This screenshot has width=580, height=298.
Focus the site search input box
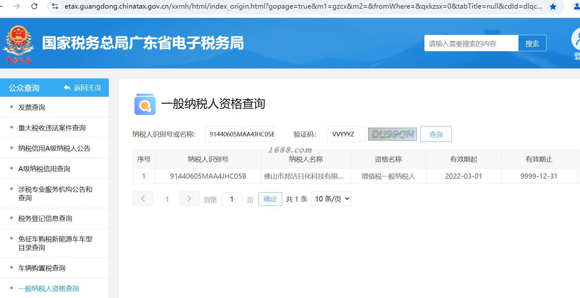coord(471,43)
